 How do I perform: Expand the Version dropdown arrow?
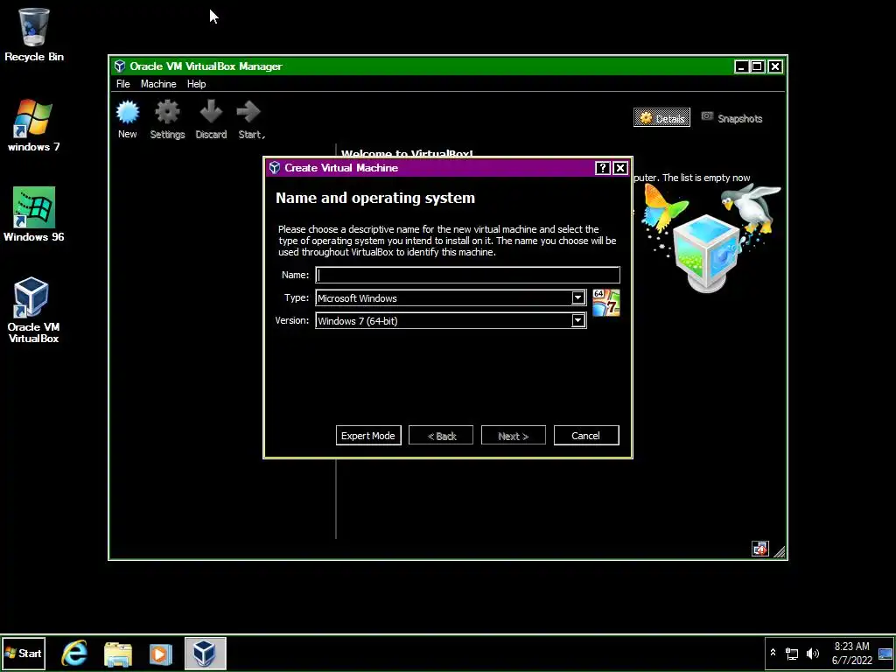[577, 320]
